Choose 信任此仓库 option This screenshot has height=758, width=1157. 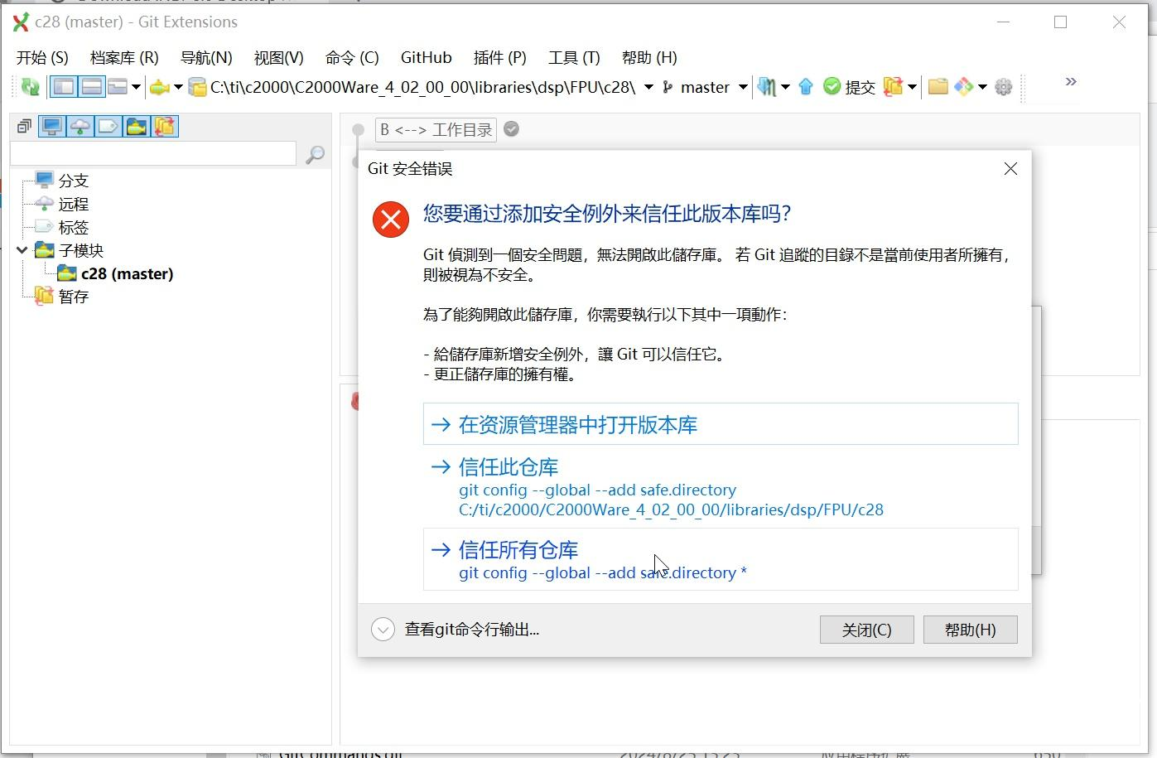pyautogui.click(x=508, y=467)
